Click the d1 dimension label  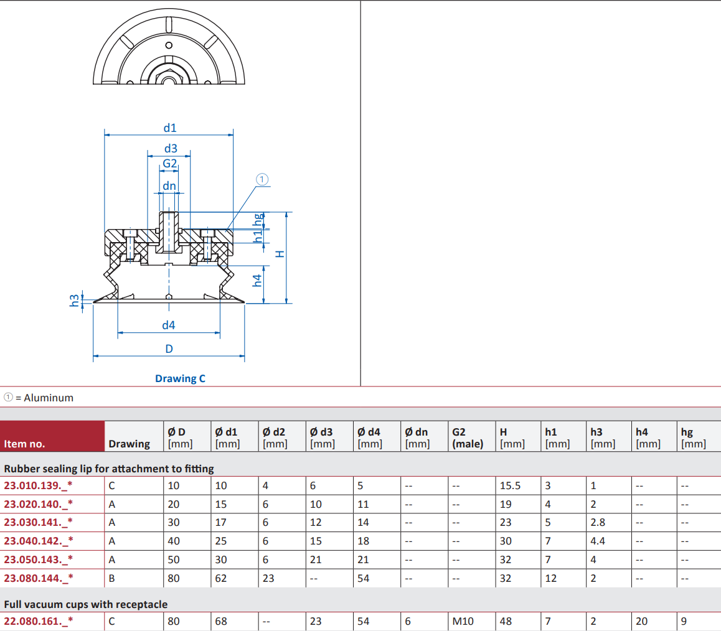[170, 128]
